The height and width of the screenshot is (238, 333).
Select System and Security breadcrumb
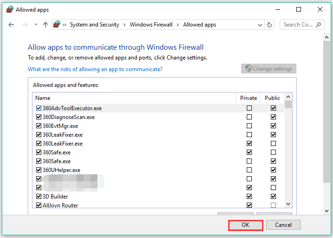pos(95,25)
